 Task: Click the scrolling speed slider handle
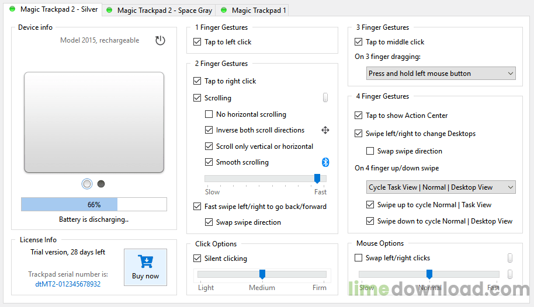click(317, 179)
